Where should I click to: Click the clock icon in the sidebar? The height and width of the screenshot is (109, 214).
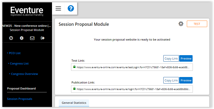(x=11, y=38)
